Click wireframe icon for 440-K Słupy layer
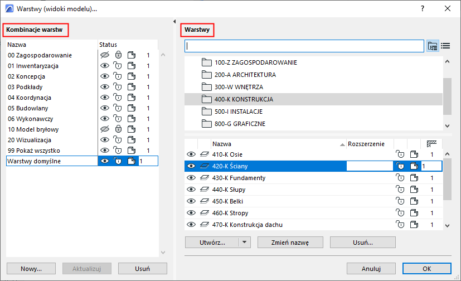 [413, 190]
